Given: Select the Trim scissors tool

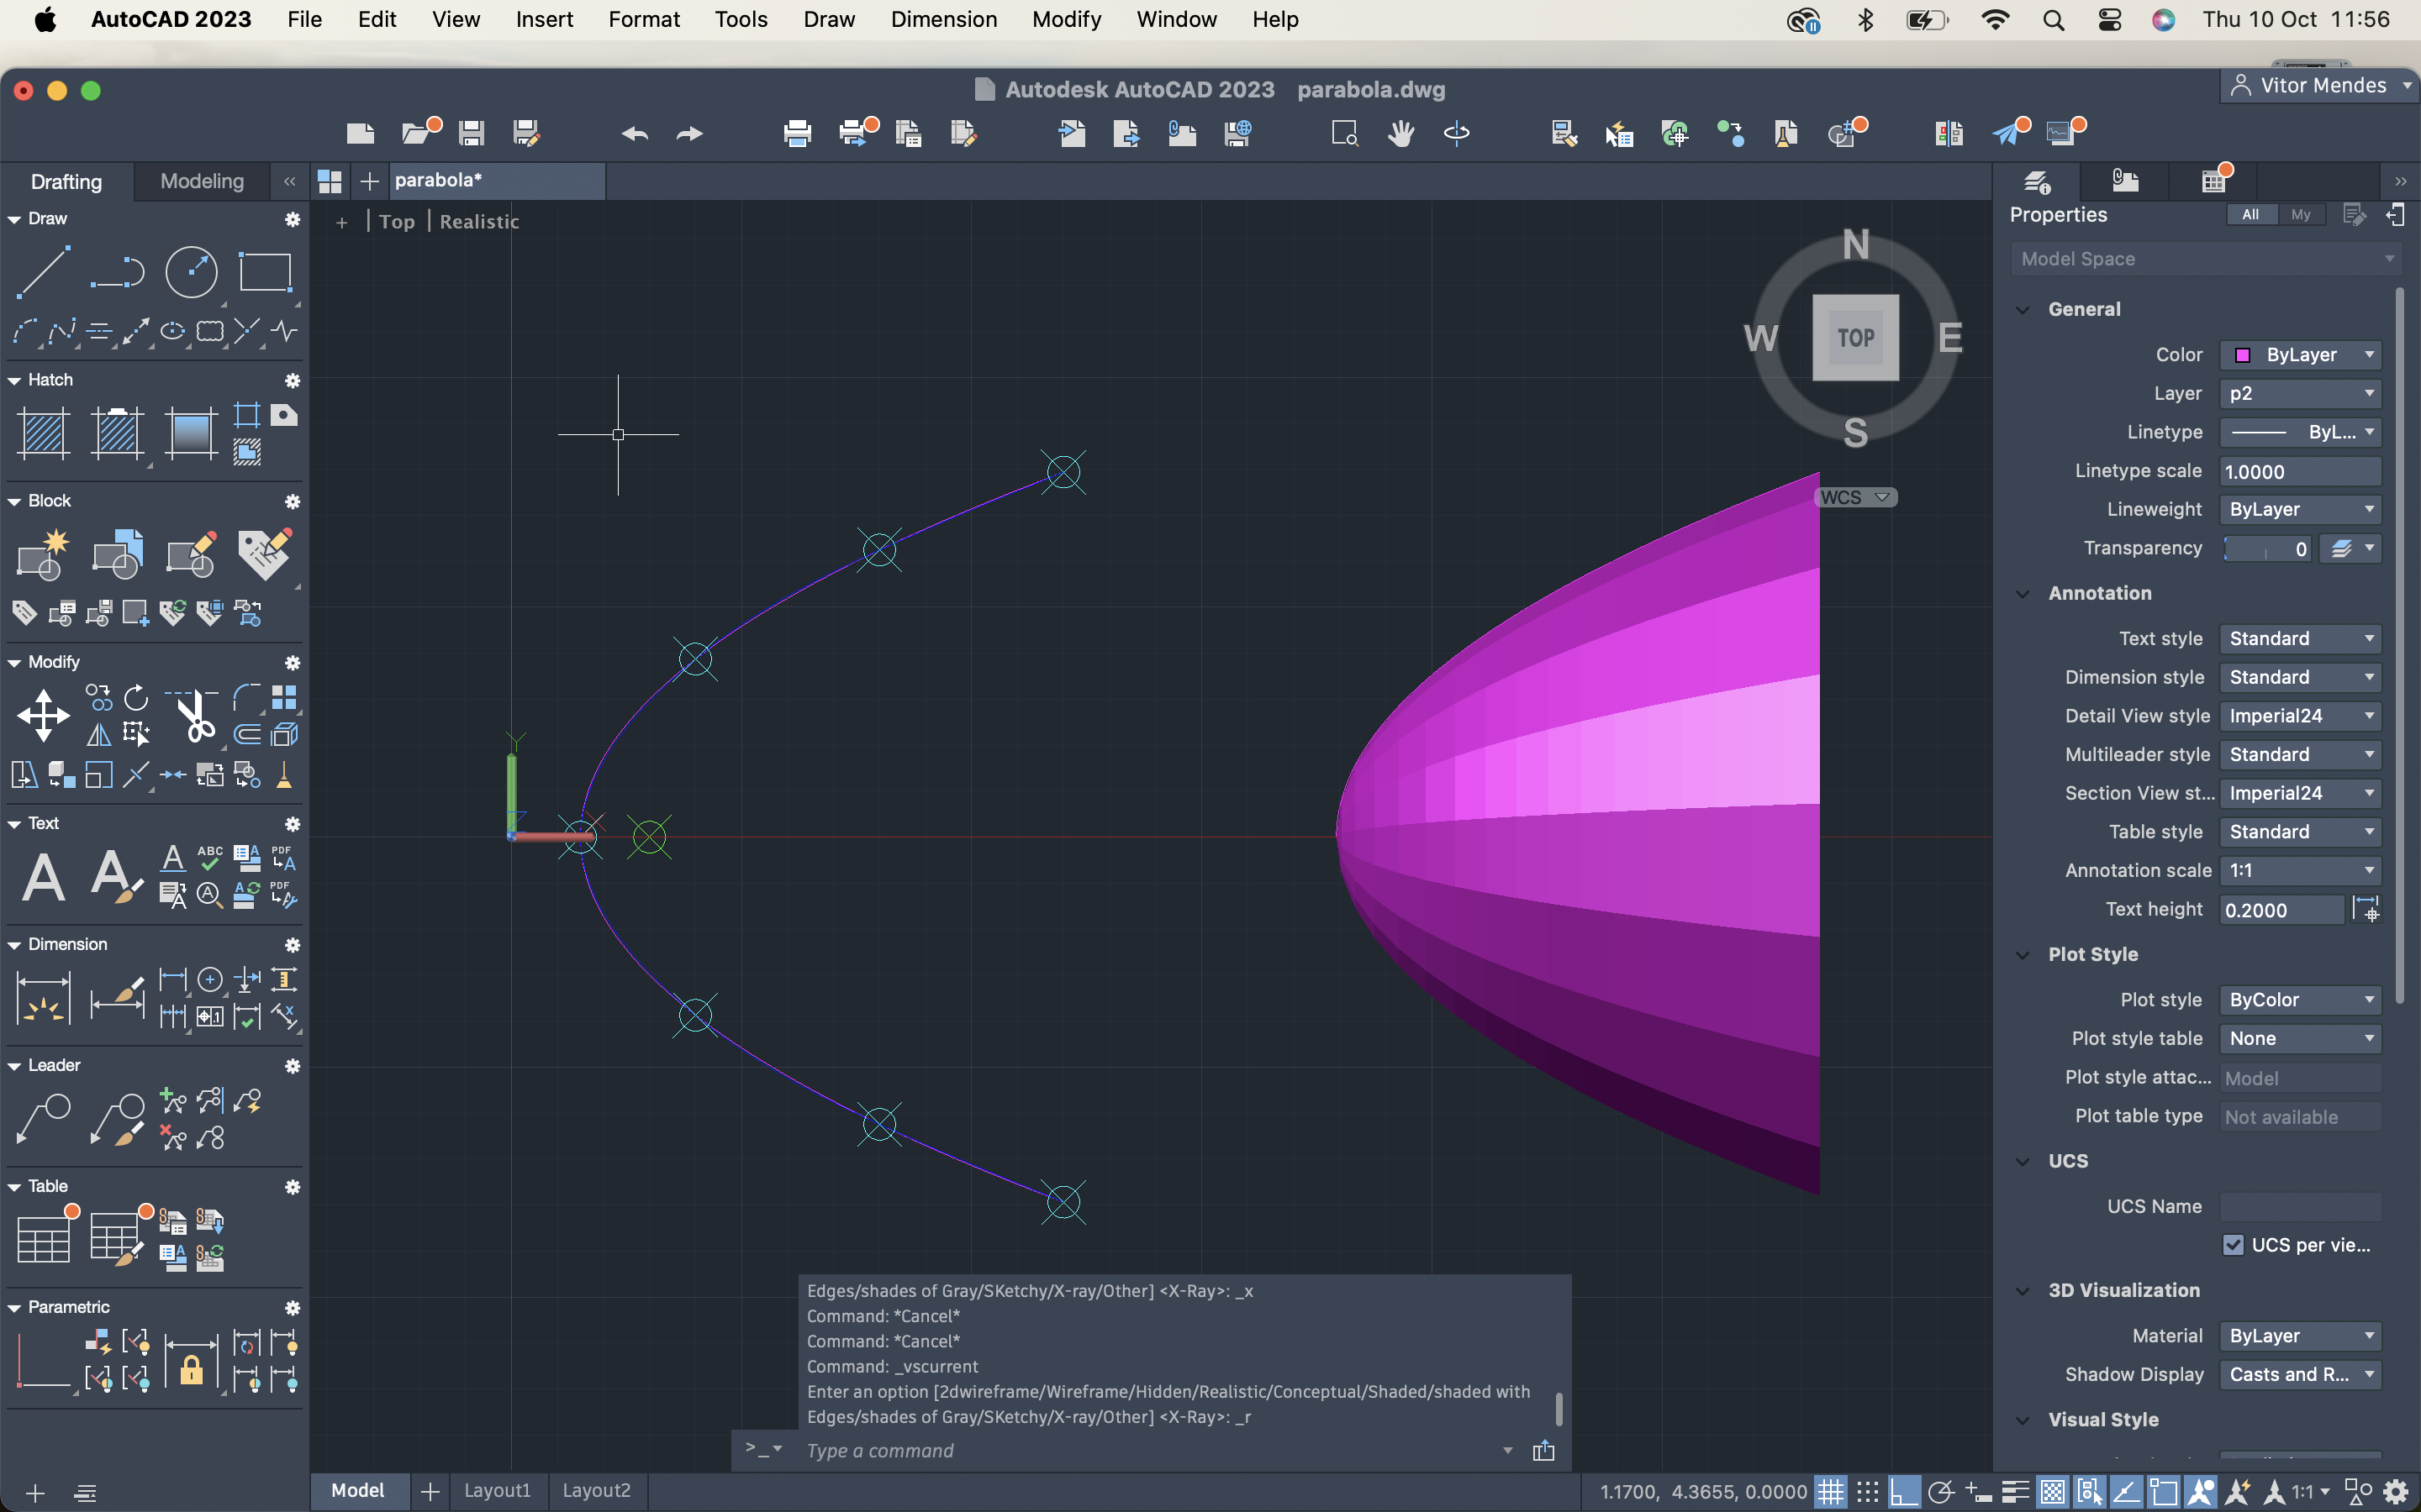Looking at the screenshot, I should (194, 714).
